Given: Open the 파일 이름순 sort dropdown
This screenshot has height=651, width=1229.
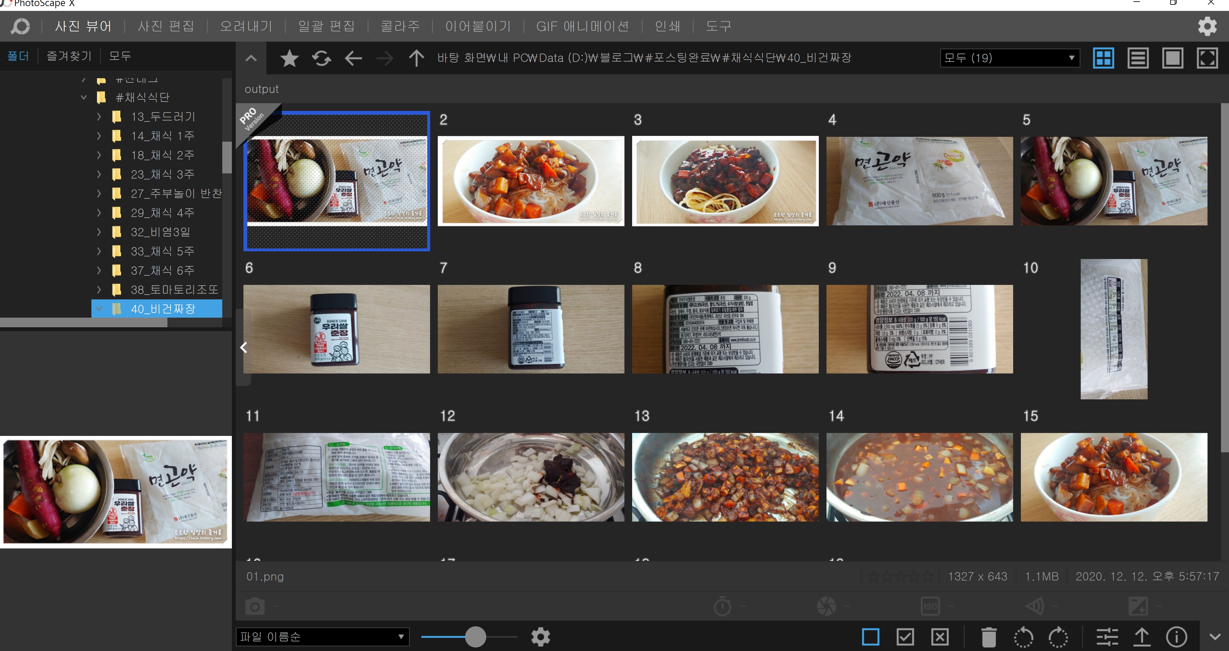Looking at the screenshot, I should point(323,637).
